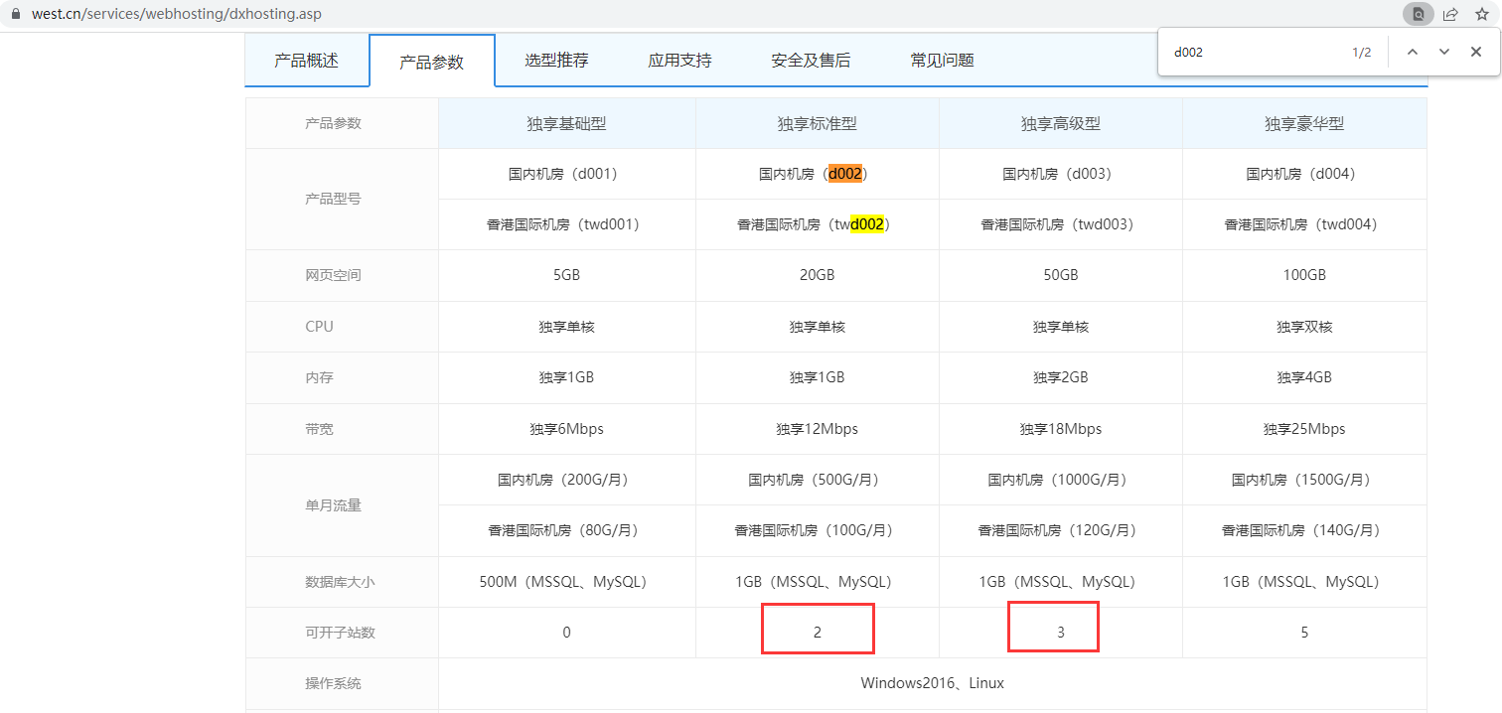1502x713 pixels.
Task: Switch to the 常见问题 tab
Action: pyautogui.click(x=942, y=61)
